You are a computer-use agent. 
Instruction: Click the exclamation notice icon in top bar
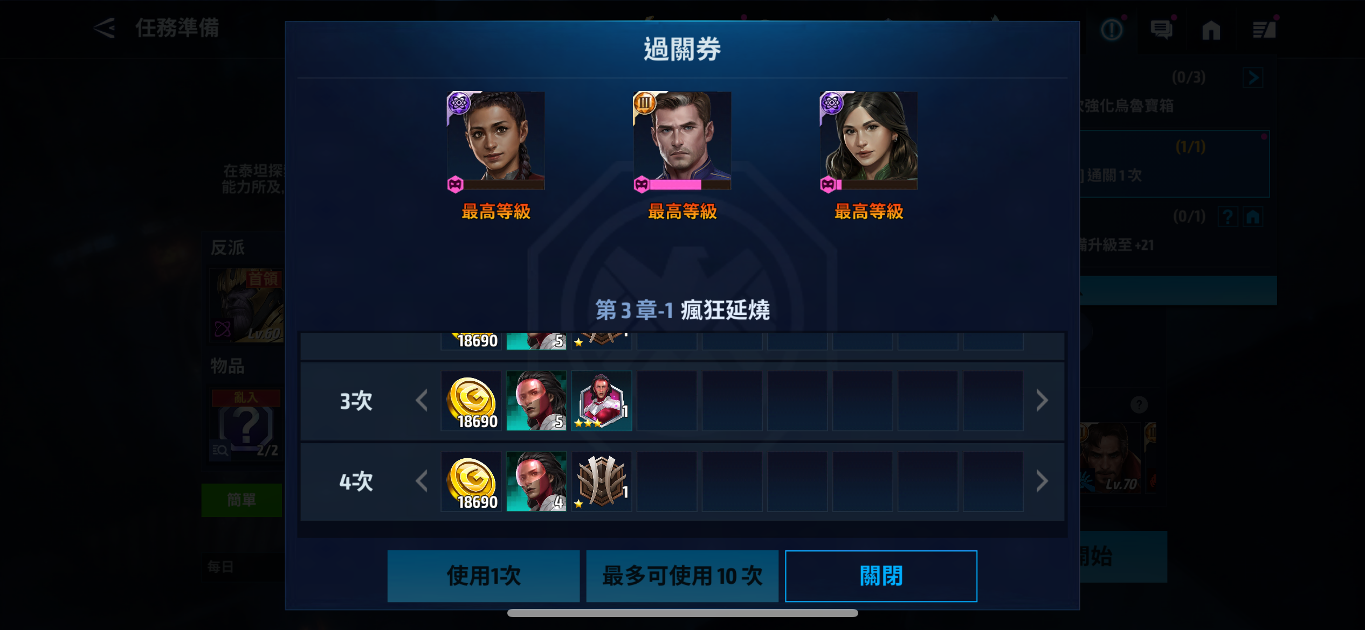point(1111,30)
